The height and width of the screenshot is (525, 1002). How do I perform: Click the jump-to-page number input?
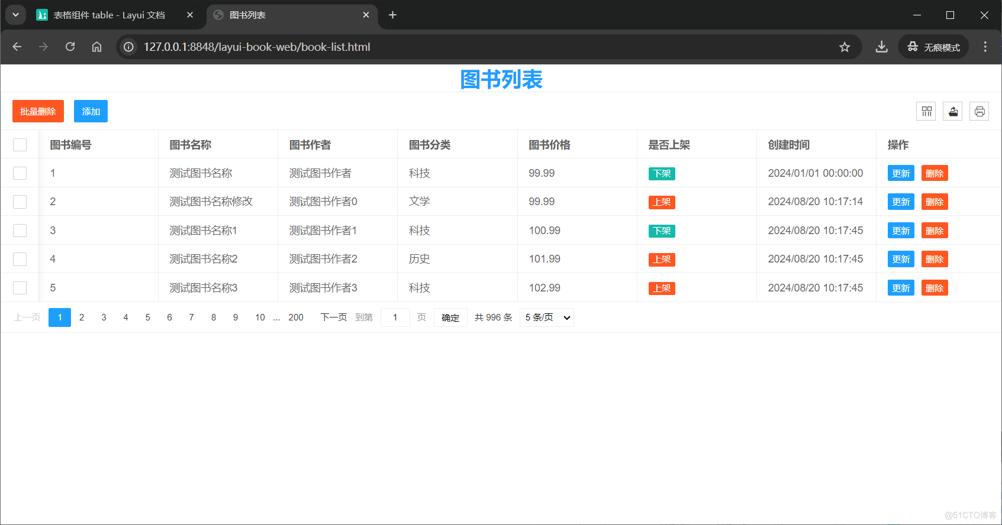click(395, 317)
